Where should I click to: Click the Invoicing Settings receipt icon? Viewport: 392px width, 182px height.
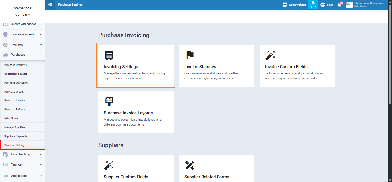[109, 55]
